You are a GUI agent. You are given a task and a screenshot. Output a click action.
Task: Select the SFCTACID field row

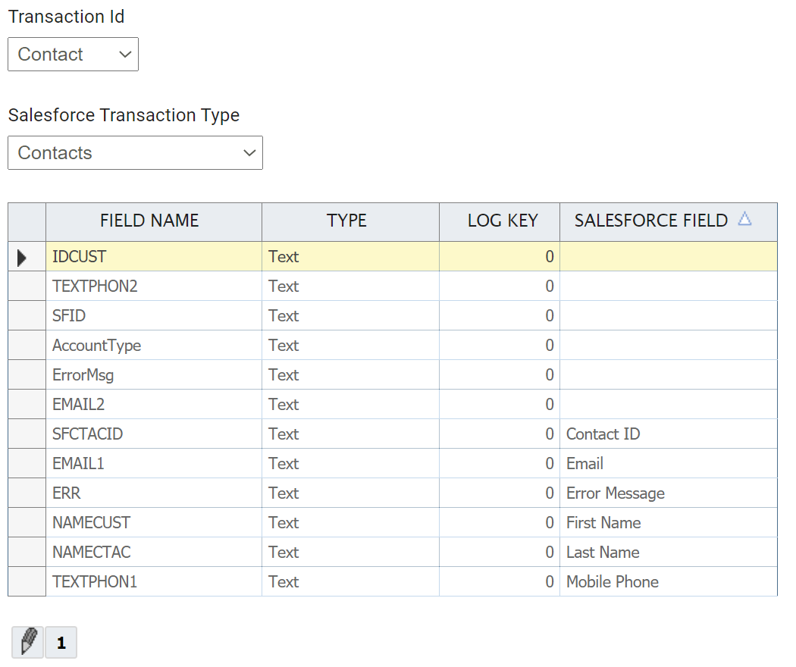88,434
